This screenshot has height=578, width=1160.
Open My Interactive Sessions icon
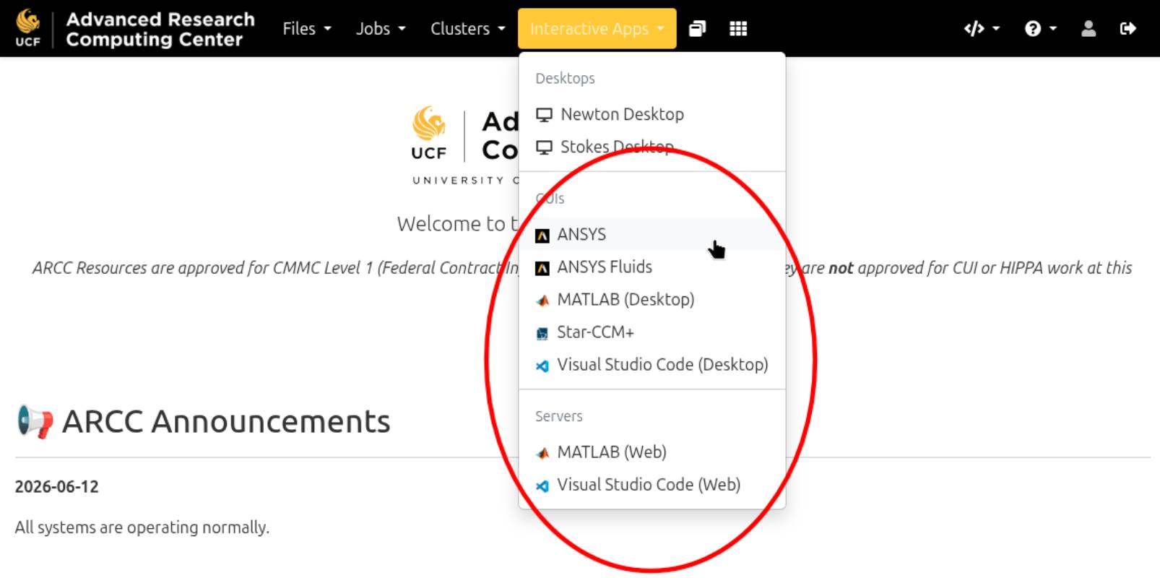click(x=697, y=29)
